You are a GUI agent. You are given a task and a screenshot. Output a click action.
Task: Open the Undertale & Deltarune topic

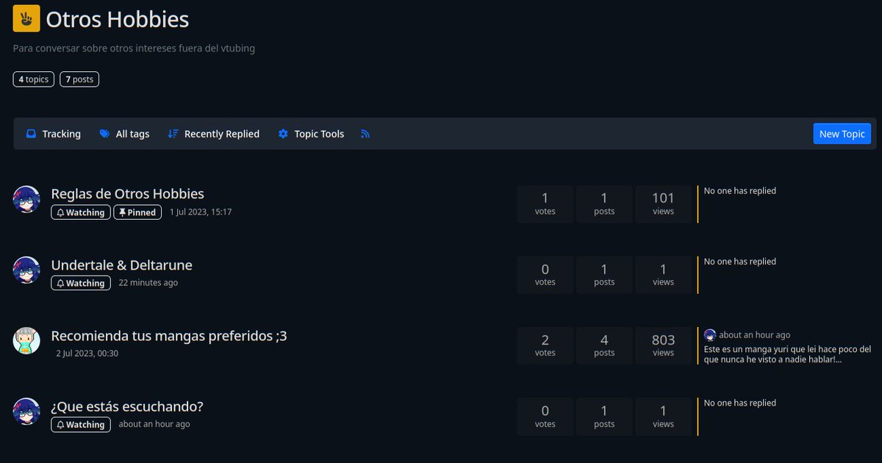(x=121, y=265)
